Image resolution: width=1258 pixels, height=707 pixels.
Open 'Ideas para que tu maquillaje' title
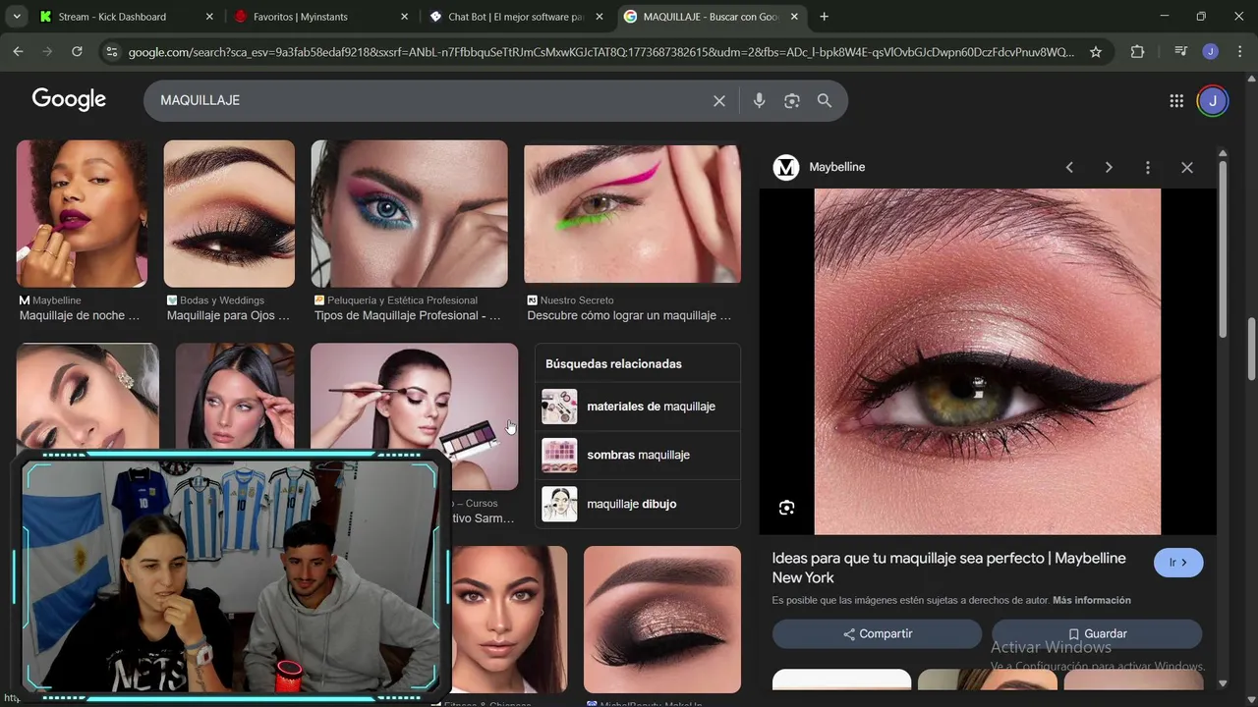click(948, 568)
